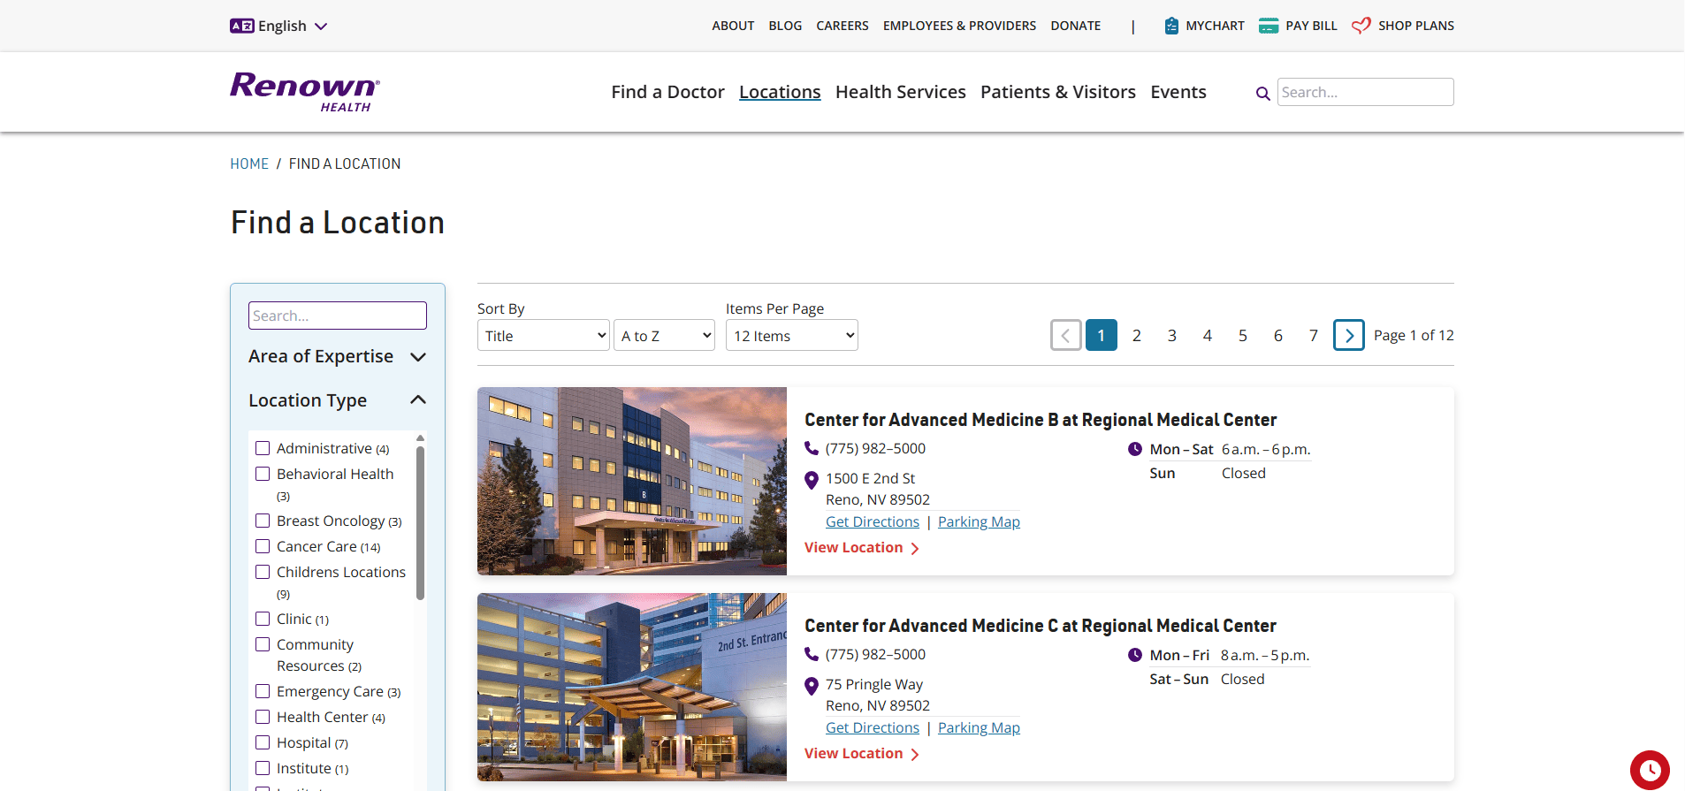Click View Location for Advanced Medicine B
This screenshot has width=1685, height=791.
[862, 548]
